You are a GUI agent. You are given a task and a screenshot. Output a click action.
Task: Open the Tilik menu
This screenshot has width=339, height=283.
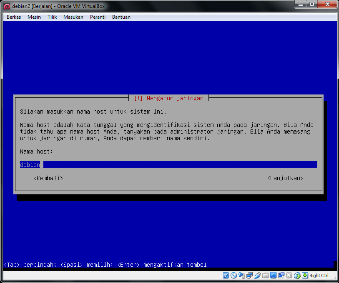[52, 17]
